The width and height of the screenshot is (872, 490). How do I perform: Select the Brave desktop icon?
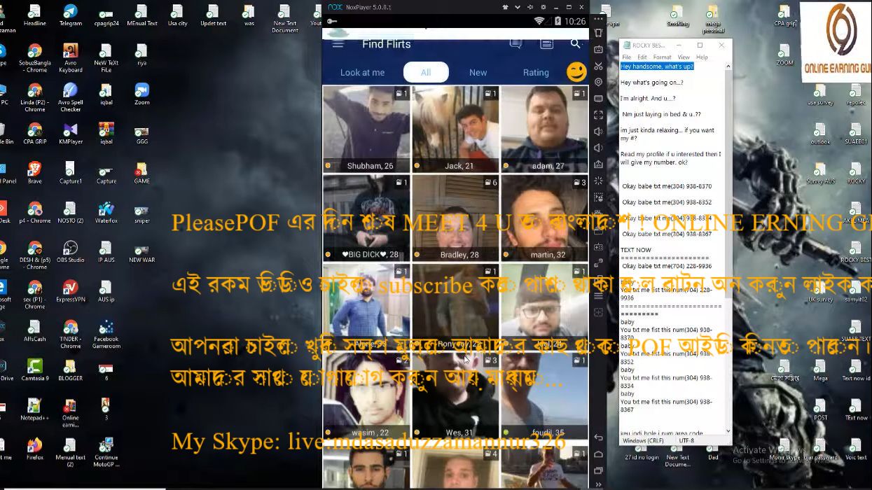pos(34,172)
